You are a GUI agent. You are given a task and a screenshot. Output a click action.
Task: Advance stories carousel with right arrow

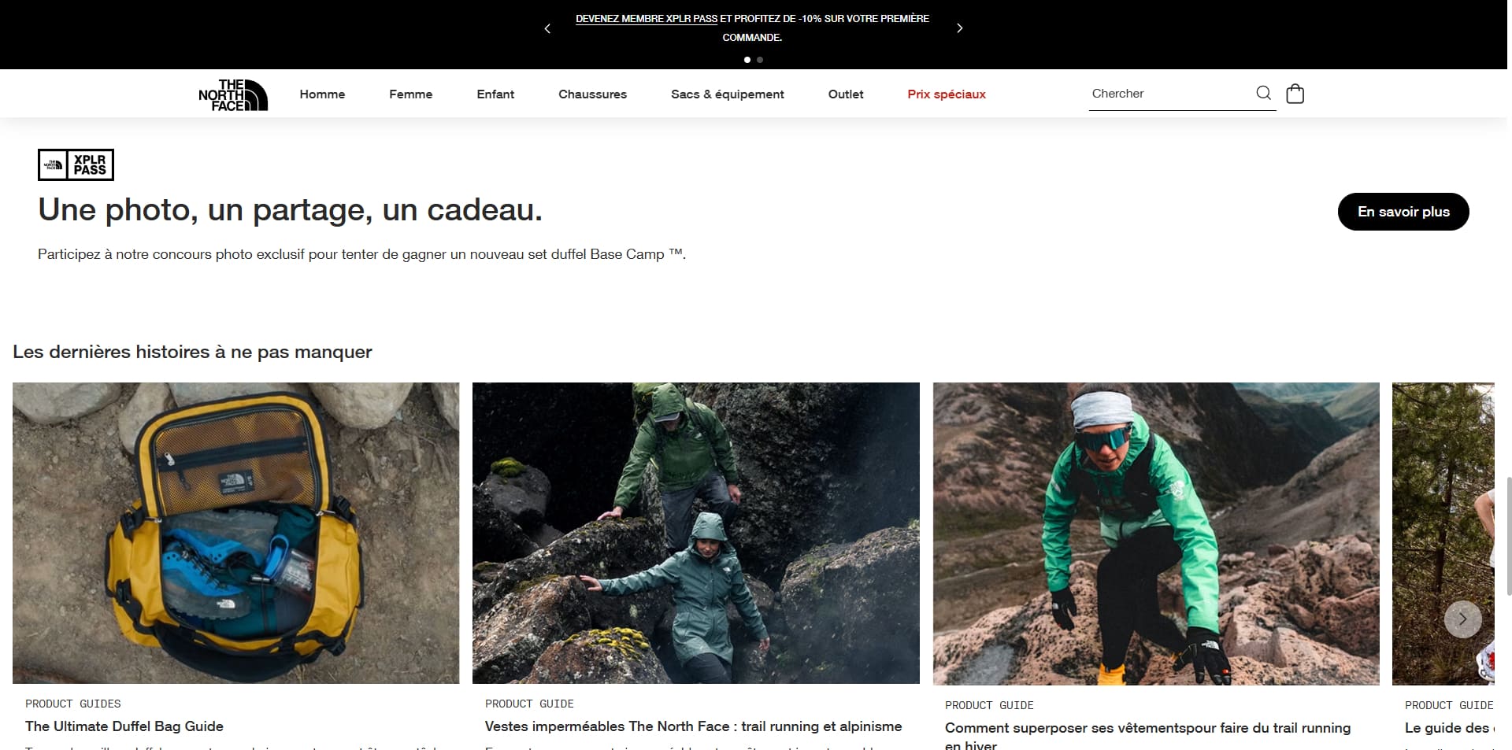pyautogui.click(x=1462, y=619)
